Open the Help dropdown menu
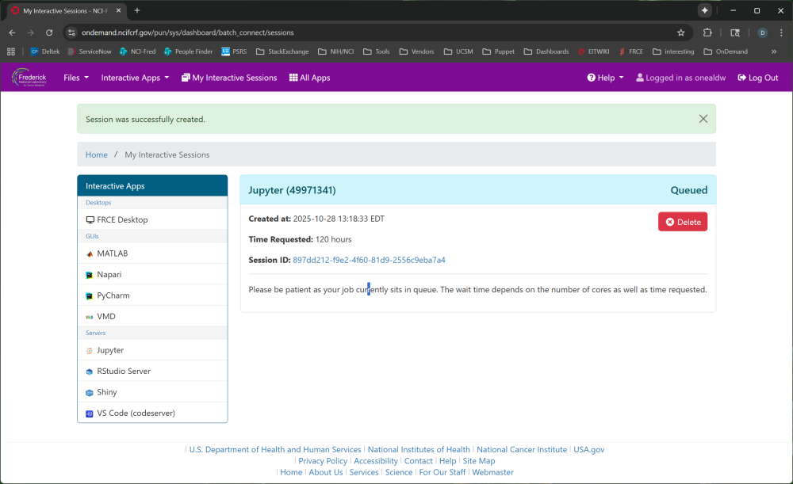793x484 pixels. (x=605, y=78)
